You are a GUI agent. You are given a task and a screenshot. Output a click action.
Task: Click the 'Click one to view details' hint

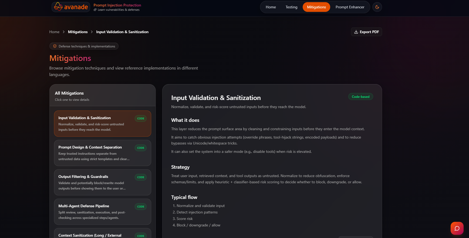72,100
